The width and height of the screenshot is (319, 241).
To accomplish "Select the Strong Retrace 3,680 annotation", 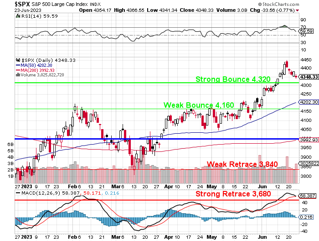I will (233, 194).
